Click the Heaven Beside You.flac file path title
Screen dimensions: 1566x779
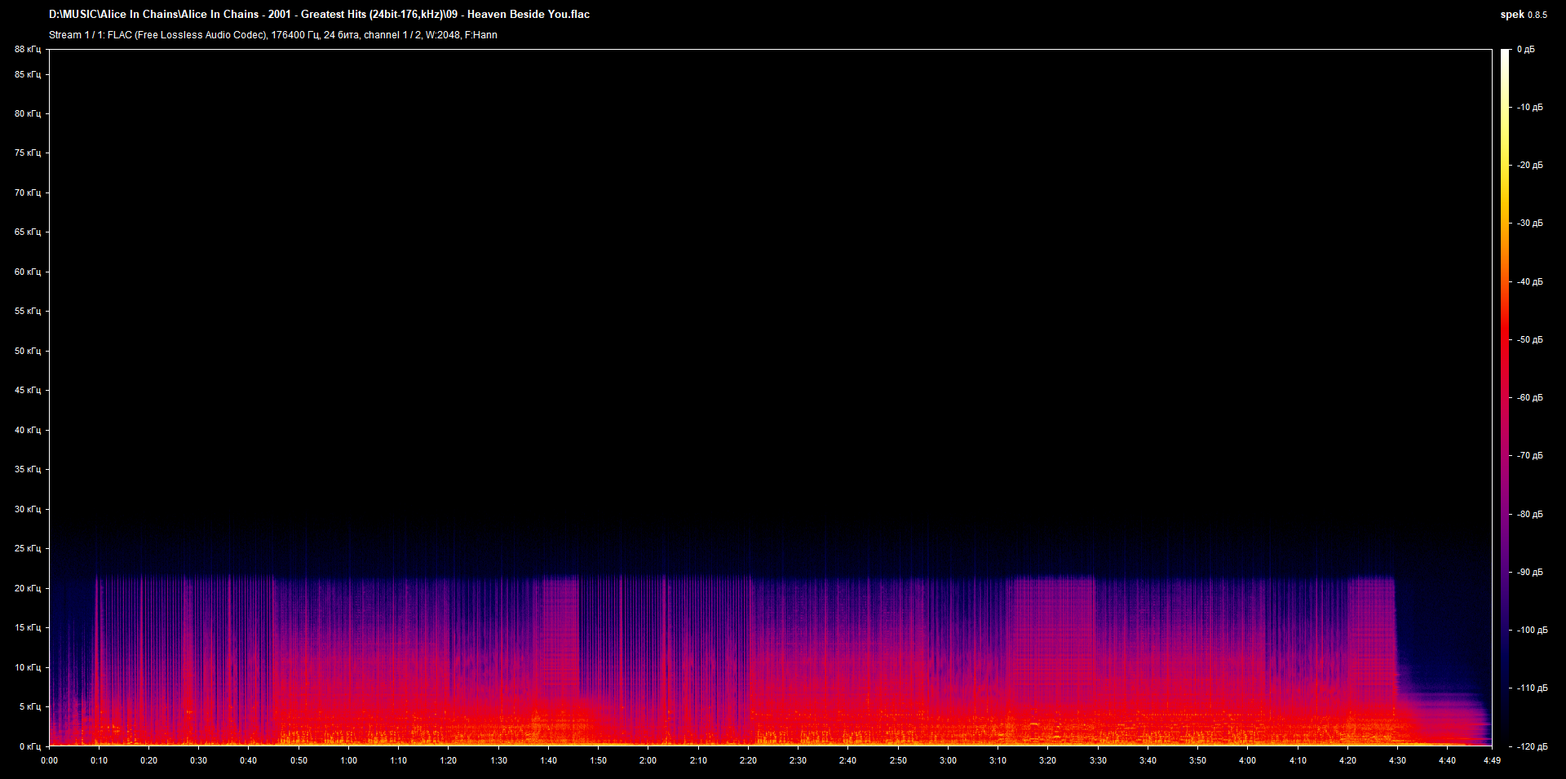click(x=318, y=14)
